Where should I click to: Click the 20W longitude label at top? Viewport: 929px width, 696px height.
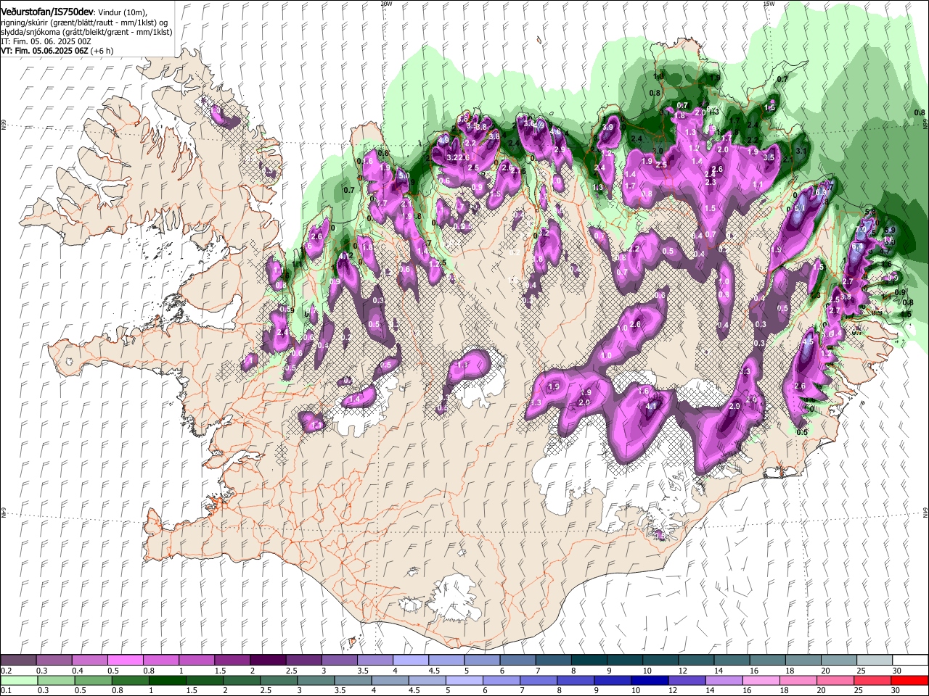pos(386,4)
